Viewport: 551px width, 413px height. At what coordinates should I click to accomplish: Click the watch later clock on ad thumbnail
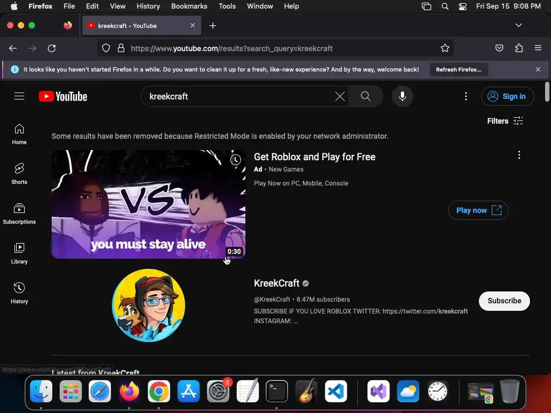coord(236,160)
